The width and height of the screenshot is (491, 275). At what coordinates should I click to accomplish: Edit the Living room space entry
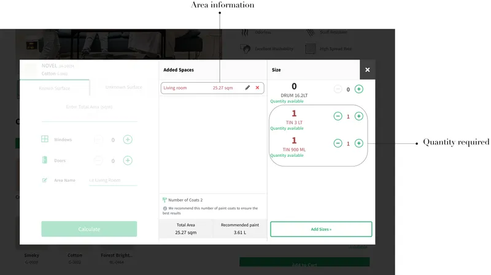247,88
